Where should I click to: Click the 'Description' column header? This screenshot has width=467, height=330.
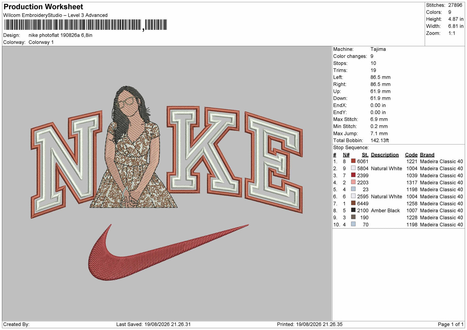tap(385, 155)
